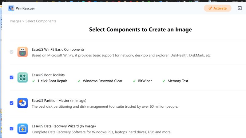Select the Select Components breadcrumb item

(x=41, y=21)
